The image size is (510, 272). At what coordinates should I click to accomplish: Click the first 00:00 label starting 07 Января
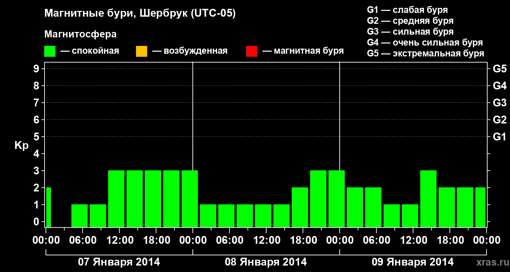46,240
